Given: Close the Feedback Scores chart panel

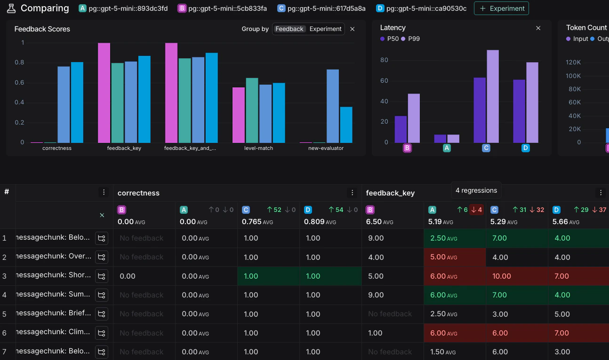Looking at the screenshot, I should click(x=353, y=29).
